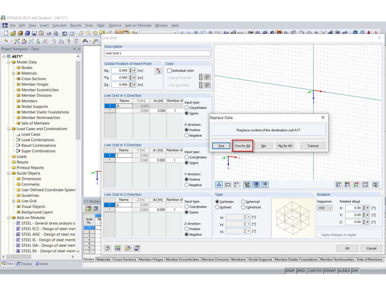Click the Open folder icon in main toolbar

tap(13, 33)
